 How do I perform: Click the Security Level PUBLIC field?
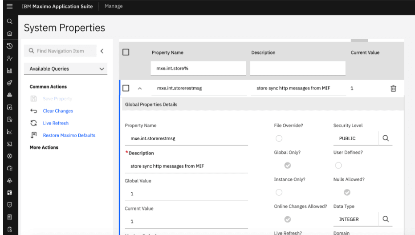click(x=356, y=138)
